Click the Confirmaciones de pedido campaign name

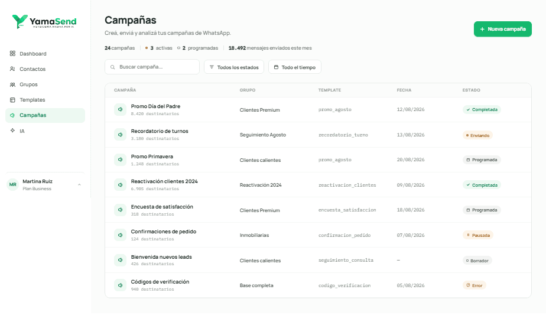pos(164,231)
